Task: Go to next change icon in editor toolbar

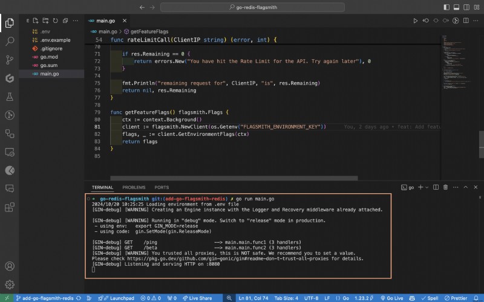Action: coord(445,21)
